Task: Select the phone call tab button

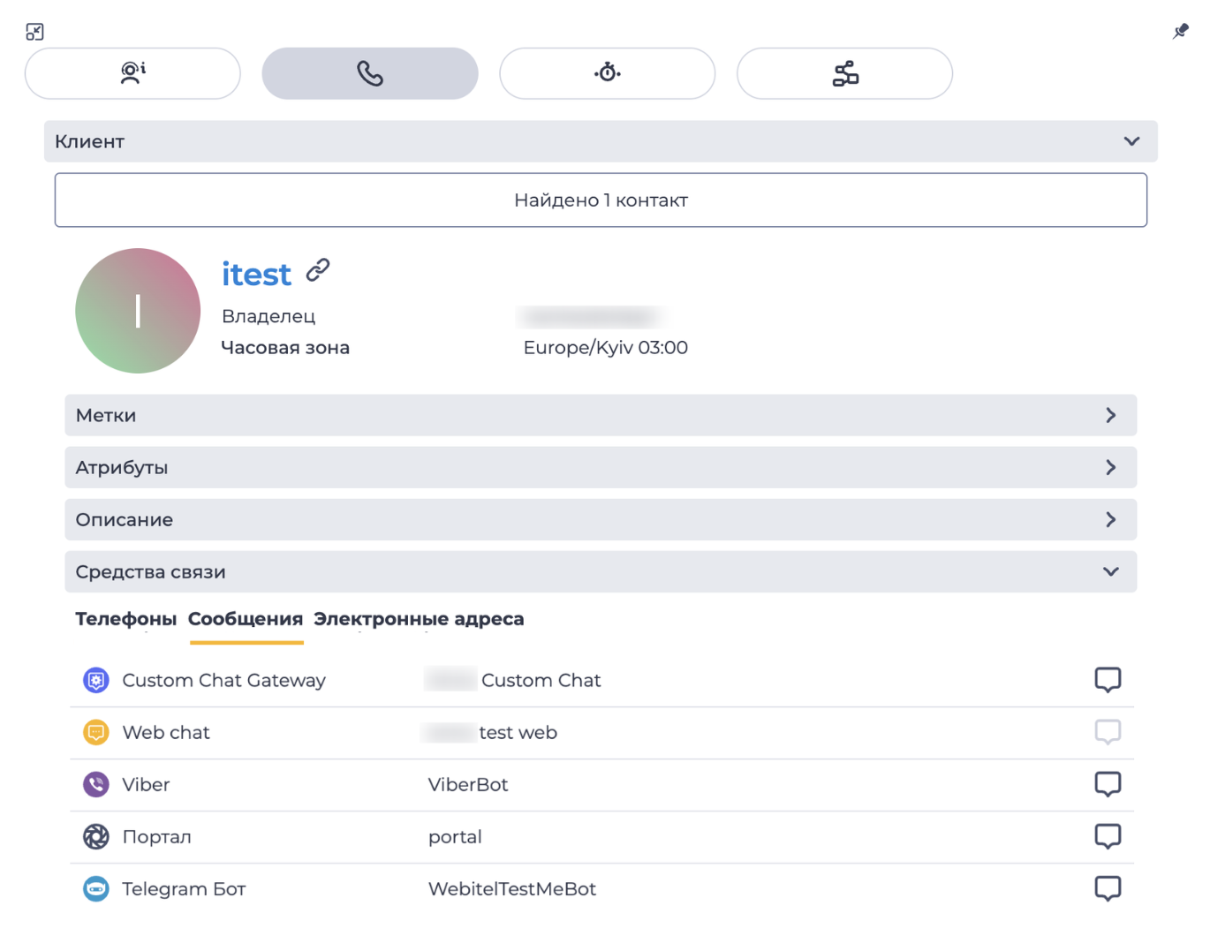Action: pos(370,73)
